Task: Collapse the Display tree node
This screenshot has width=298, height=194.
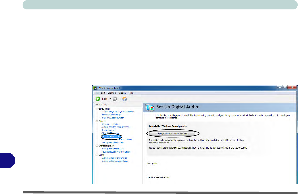Action: click(97, 121)
